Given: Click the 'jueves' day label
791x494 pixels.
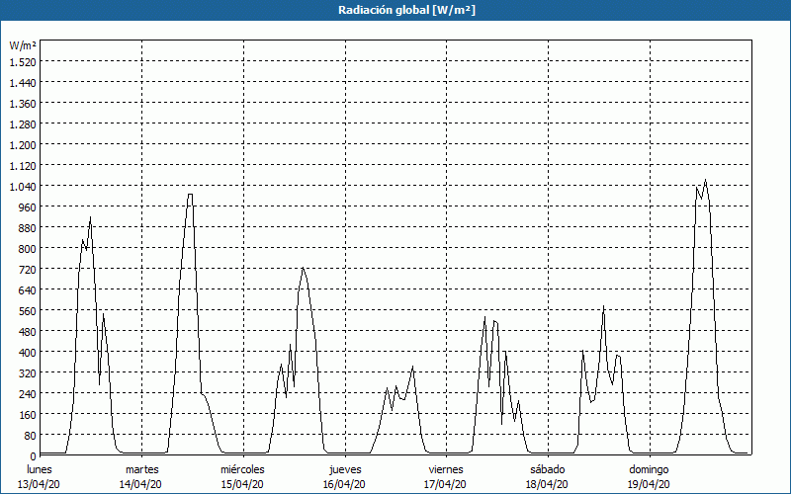Looking at the screenshot, I should (345, 469).
